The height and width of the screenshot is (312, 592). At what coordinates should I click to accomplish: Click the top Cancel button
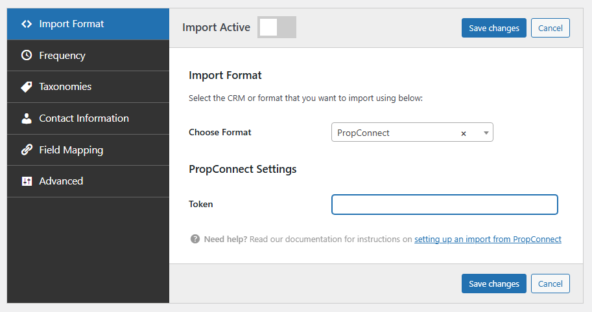tap(550, 28)
